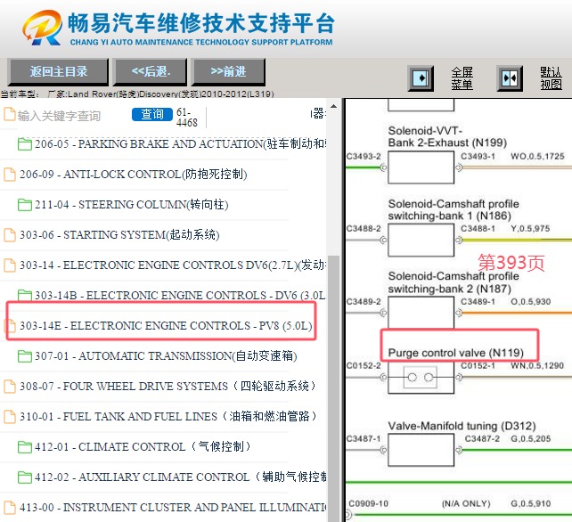Click document icon for 308-07 Four Wheel Drive
Screen dimensions: 572x522
(10, 386)
